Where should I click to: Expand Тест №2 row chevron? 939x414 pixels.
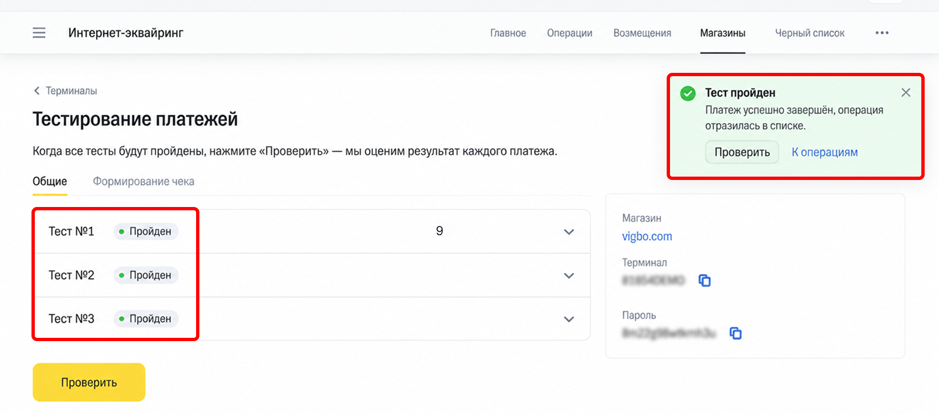569,275
